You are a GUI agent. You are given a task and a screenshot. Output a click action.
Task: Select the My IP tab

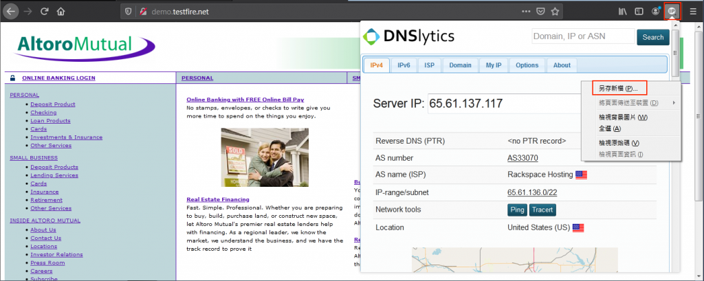[x=494, y=65]
